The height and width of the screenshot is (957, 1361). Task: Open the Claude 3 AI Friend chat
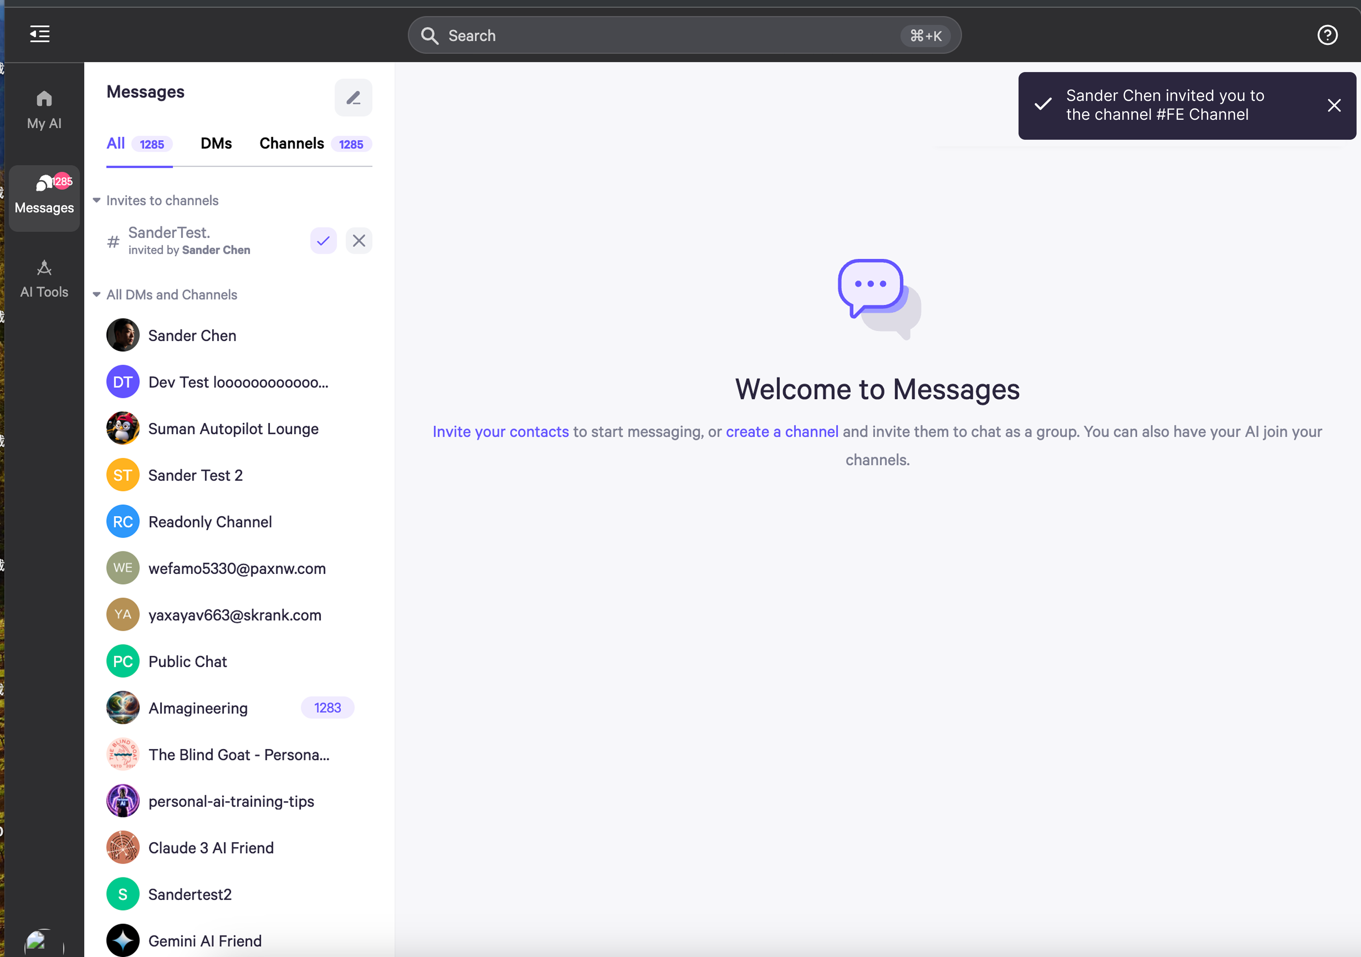click(x=211, y=848)
